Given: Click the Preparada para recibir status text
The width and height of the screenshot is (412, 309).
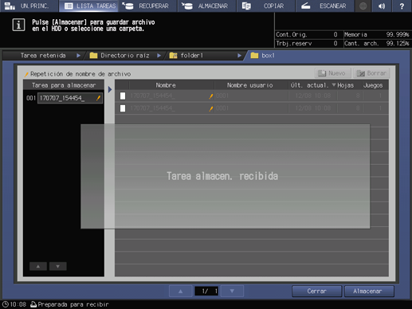Looking at the screenshot, I should (x=73, y=304).
